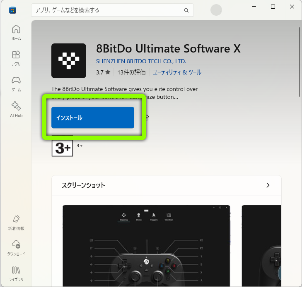
Task: Click the search apps and games field
Action: pyautogui.click(x=108, y=10)
